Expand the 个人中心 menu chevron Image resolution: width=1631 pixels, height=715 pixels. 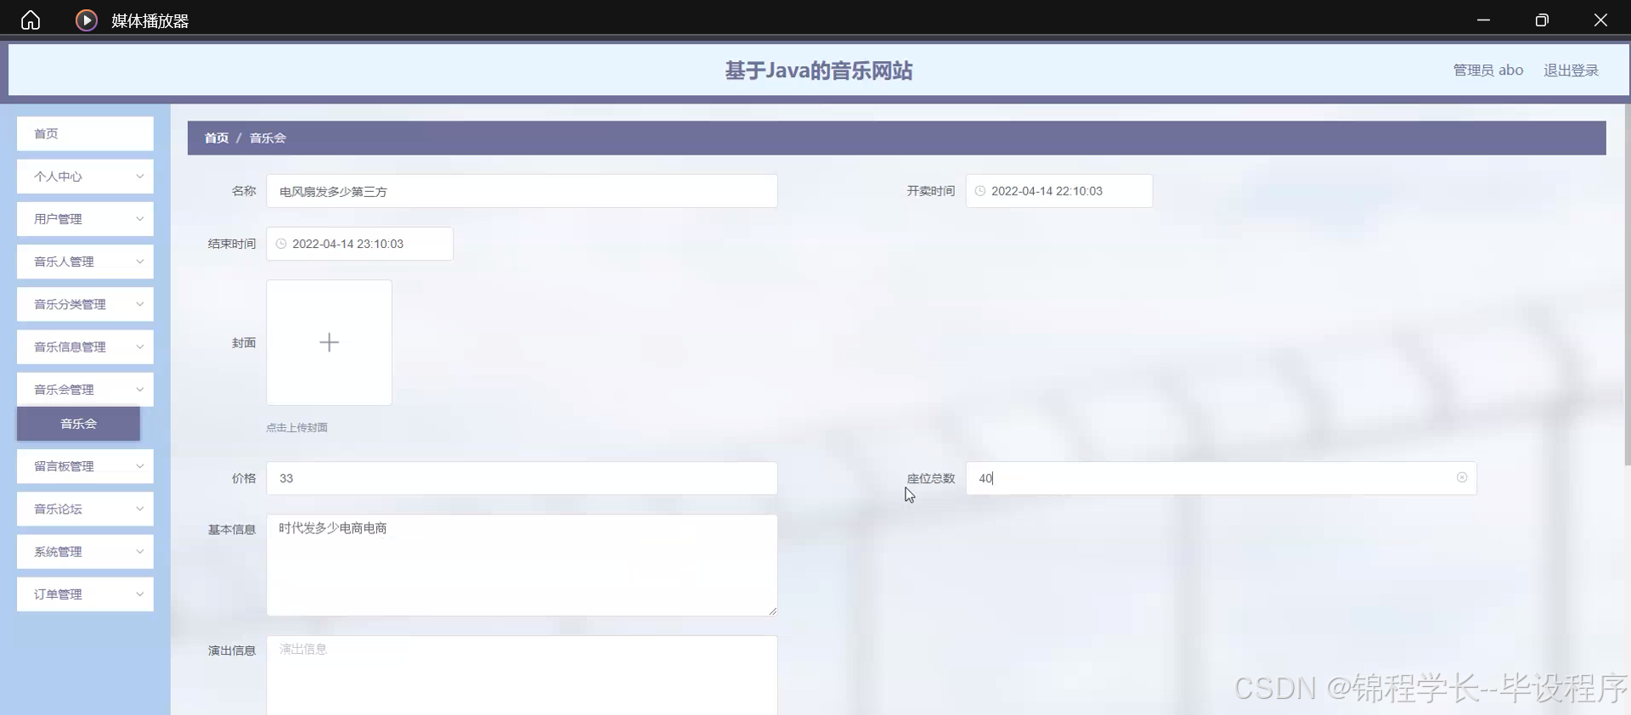(x=140, y=177)
